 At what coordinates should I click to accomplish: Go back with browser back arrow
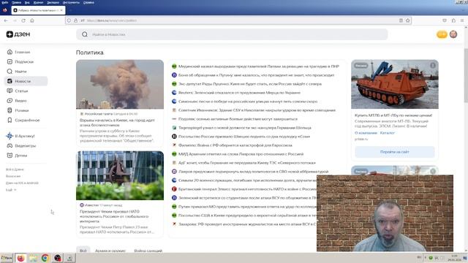point(6,20)
